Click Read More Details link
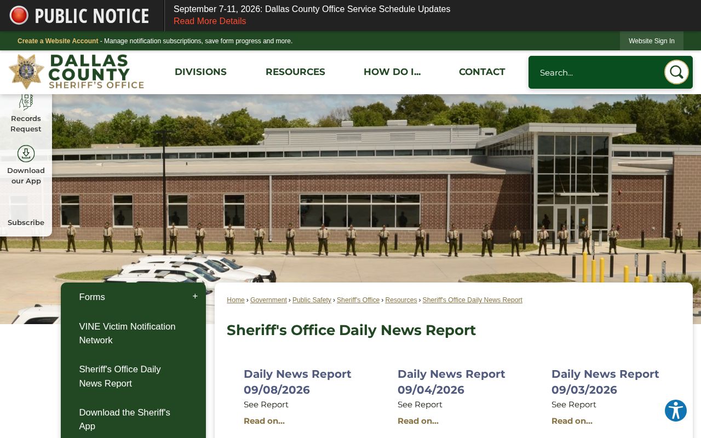Viewport: 701px width, 438px height. tap(210, 21)
